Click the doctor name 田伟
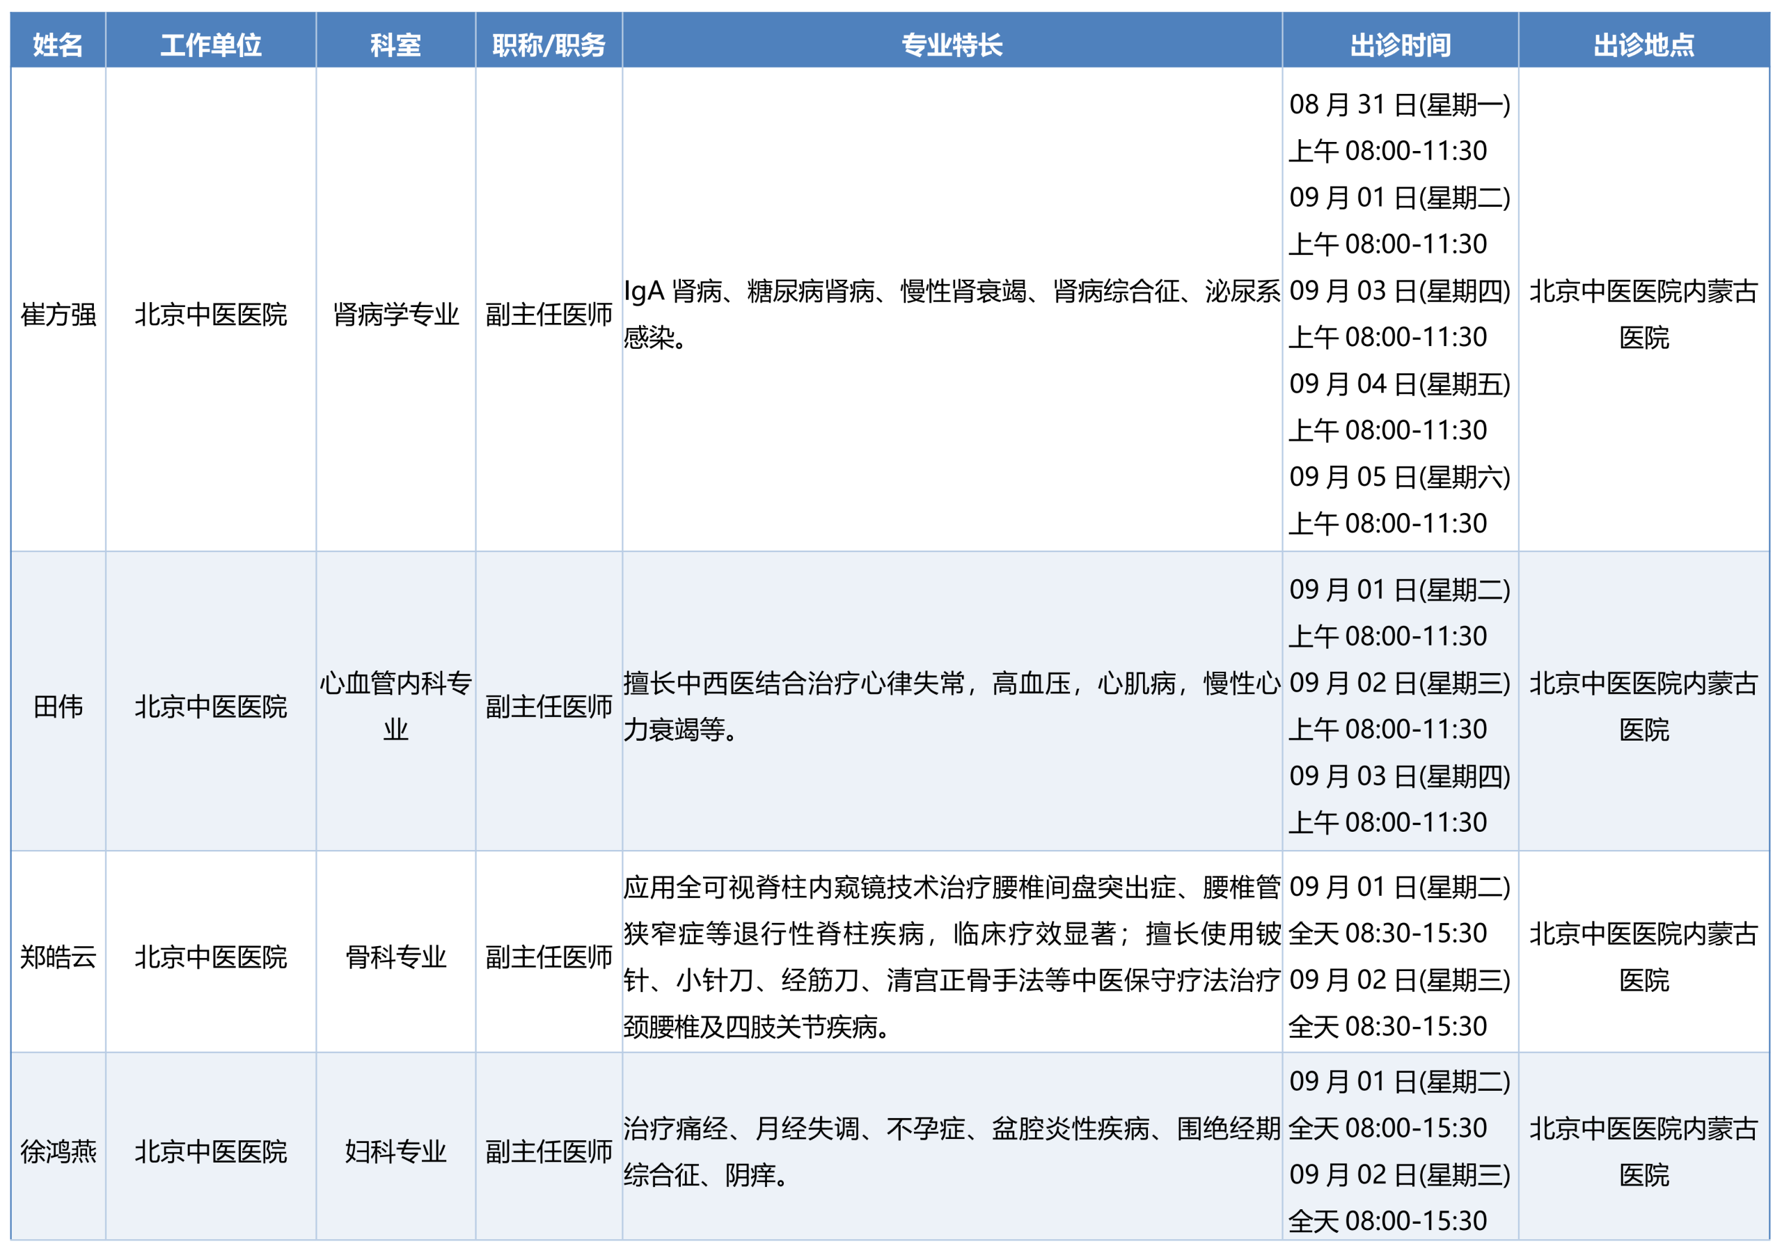This screenshot has height=1260, width=1782. tap(58, 707)
